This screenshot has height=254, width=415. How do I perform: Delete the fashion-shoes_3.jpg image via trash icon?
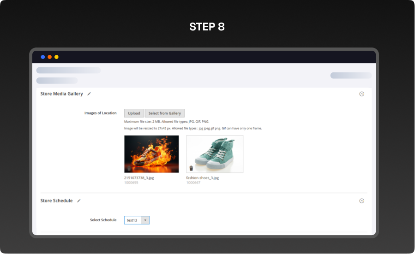pyautogui.click(x=191, y=168)
